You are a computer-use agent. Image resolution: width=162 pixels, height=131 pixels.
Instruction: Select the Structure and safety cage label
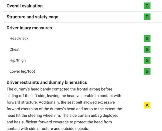32,17
